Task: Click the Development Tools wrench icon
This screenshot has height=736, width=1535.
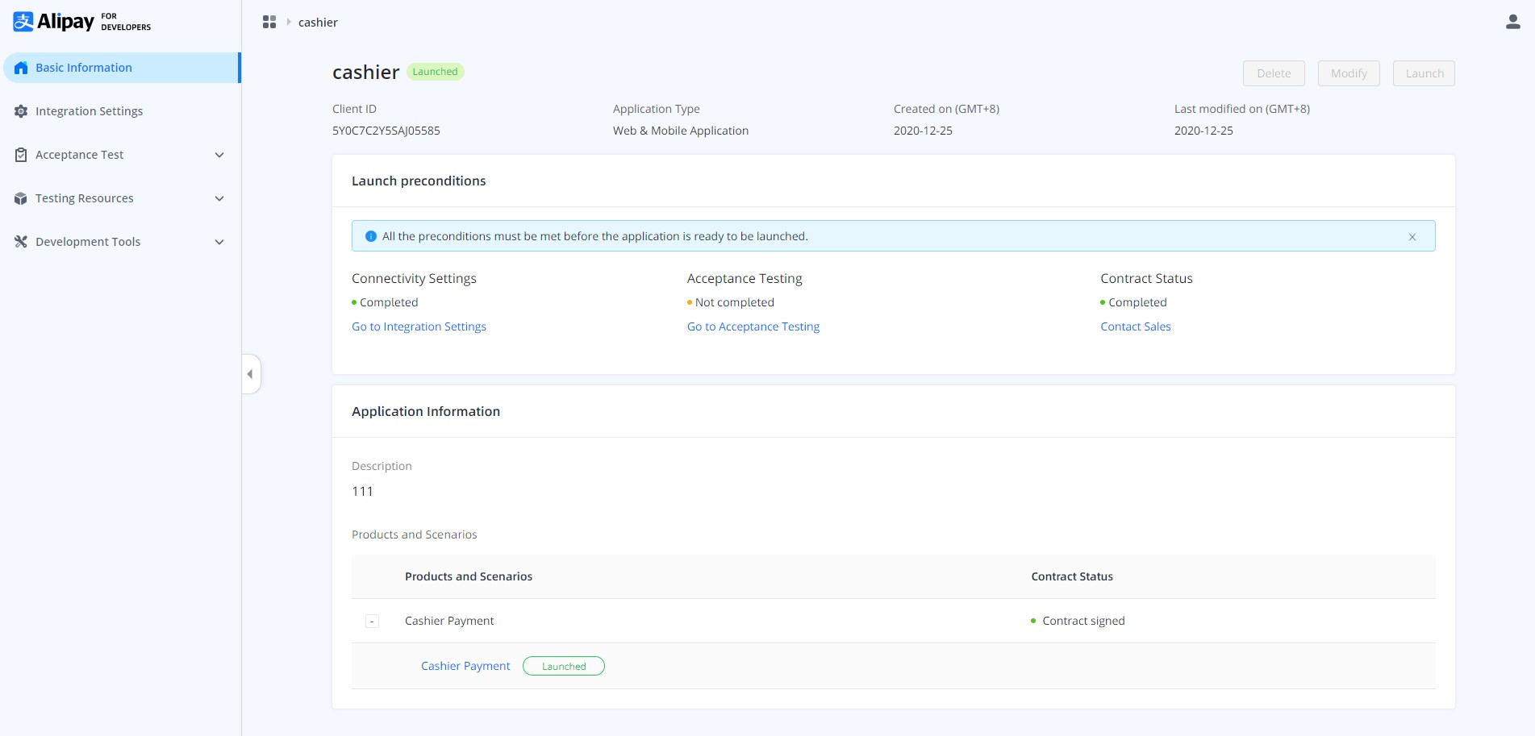Action: 21,242
